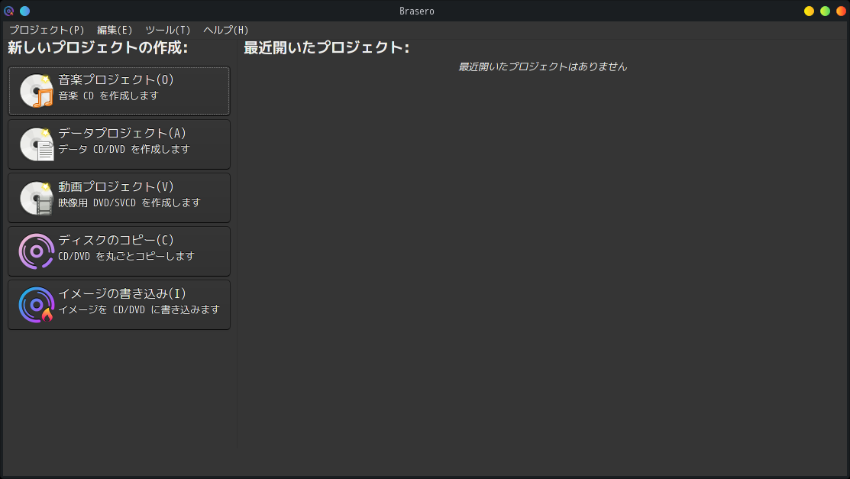The image size is (850, 479).
Task: Open the プロジェクト(P) menu
Action: click(x=47, y=30)
